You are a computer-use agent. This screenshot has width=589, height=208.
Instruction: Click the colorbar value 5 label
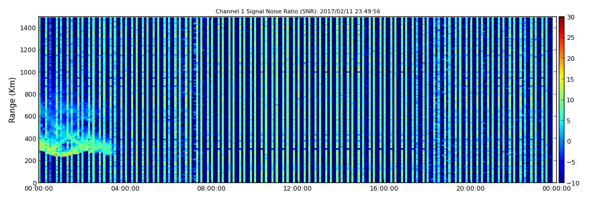click(569, 120)
